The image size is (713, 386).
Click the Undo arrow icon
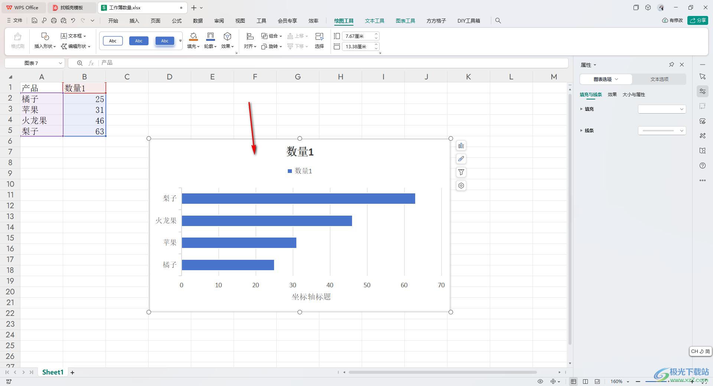(73, 21)
